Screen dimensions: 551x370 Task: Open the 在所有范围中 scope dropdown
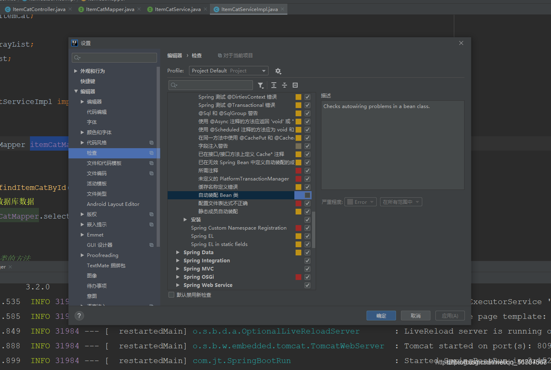click(x=401, y=202)
